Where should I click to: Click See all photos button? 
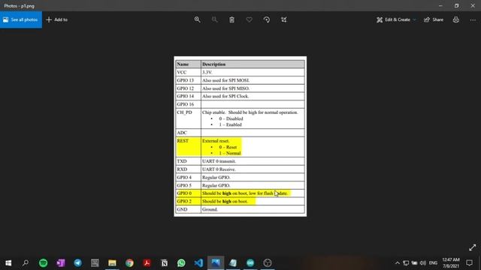[21, 19]
